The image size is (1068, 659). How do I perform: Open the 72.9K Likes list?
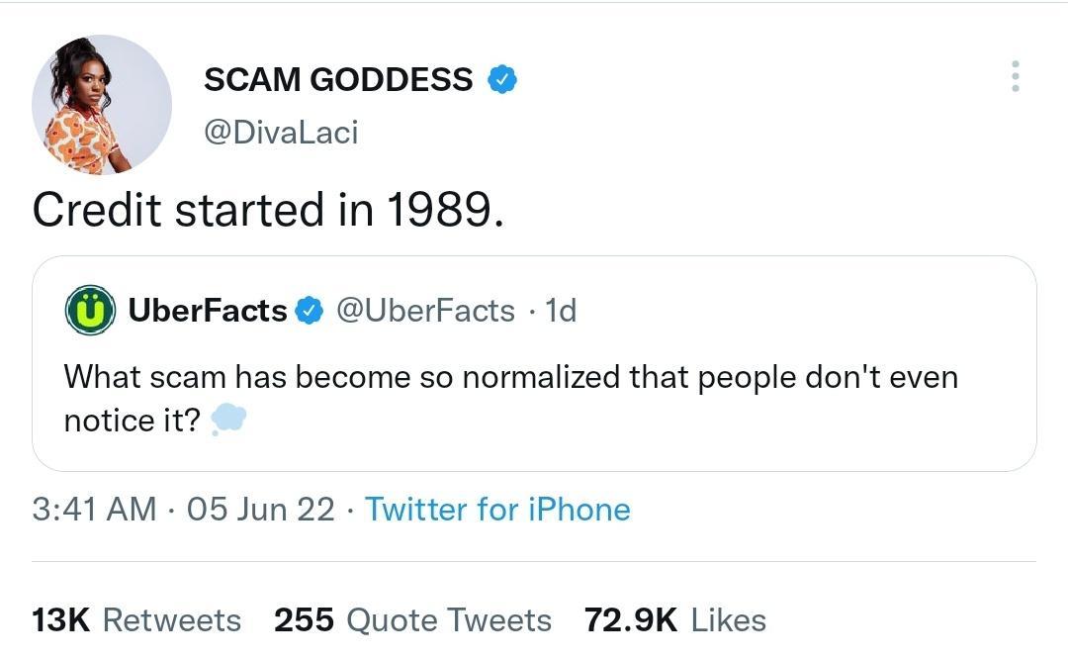677,620
